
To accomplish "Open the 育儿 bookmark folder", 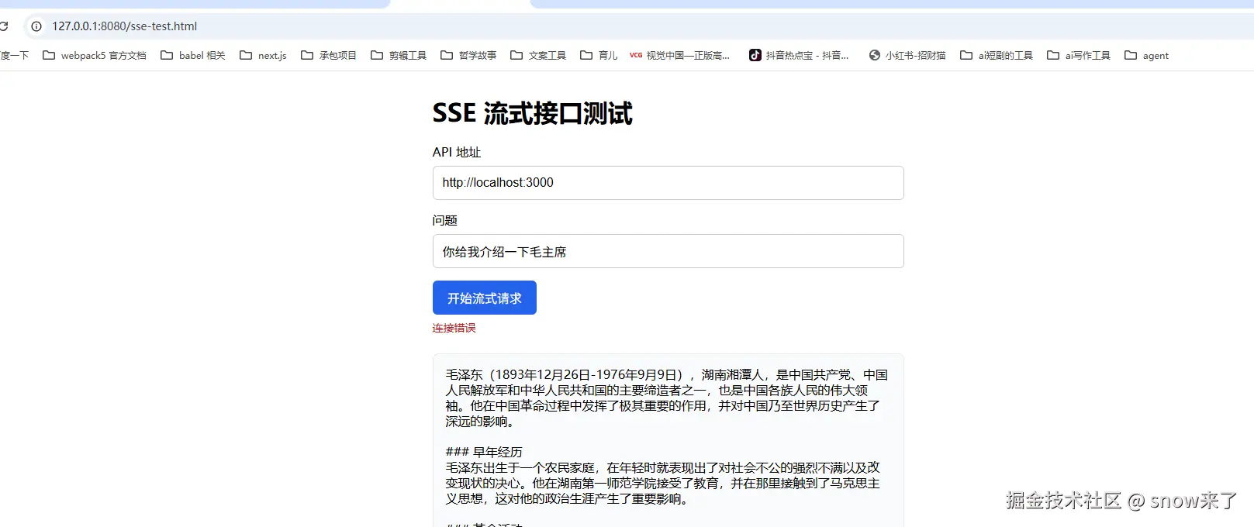I will (599, 56).
